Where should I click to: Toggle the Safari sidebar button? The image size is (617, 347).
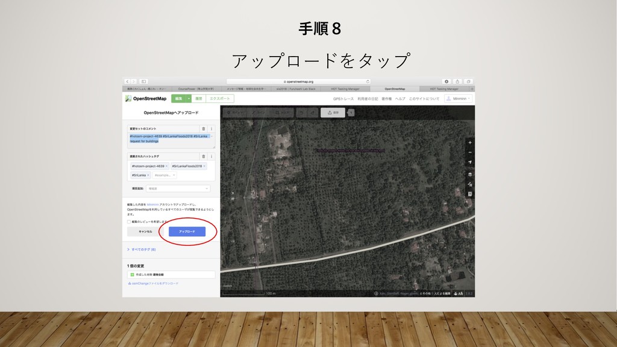coord(143,81)
